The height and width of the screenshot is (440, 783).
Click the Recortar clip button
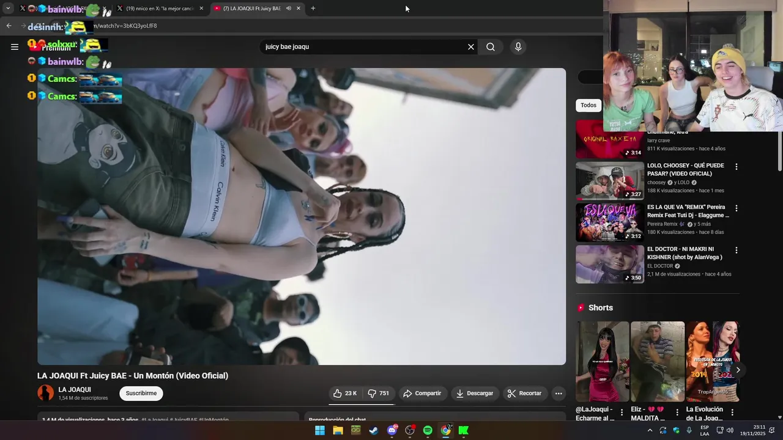click(x=525, y=394)
